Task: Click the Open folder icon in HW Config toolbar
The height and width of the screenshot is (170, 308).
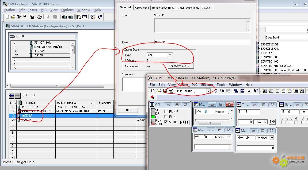Action: [x=13, y=17]
